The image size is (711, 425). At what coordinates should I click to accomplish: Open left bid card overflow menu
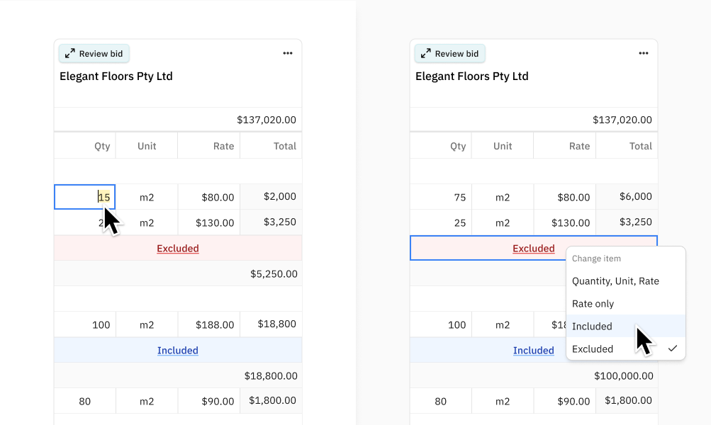tap(288, 52)
